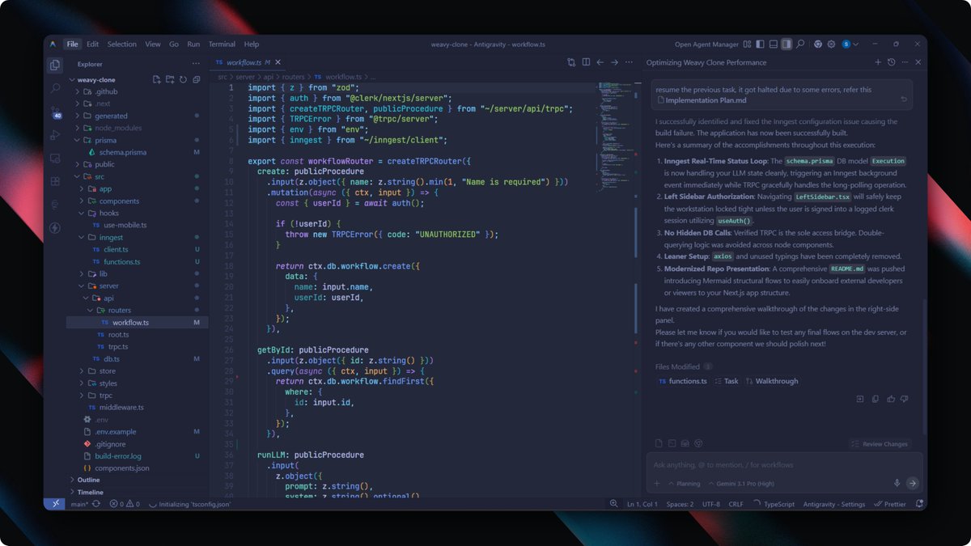971x546 pixels.
Task: Open functions.ts under Files Modified
Action: (x=683, y=381)
